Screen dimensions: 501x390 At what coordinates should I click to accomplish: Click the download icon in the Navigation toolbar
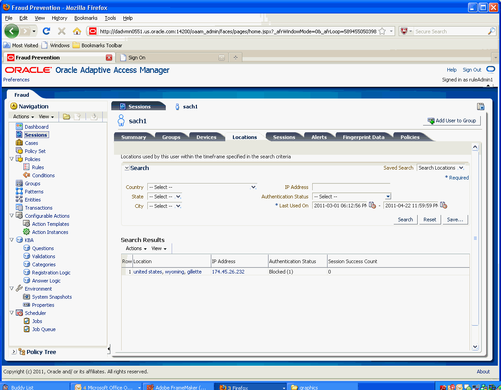(94, 116)
